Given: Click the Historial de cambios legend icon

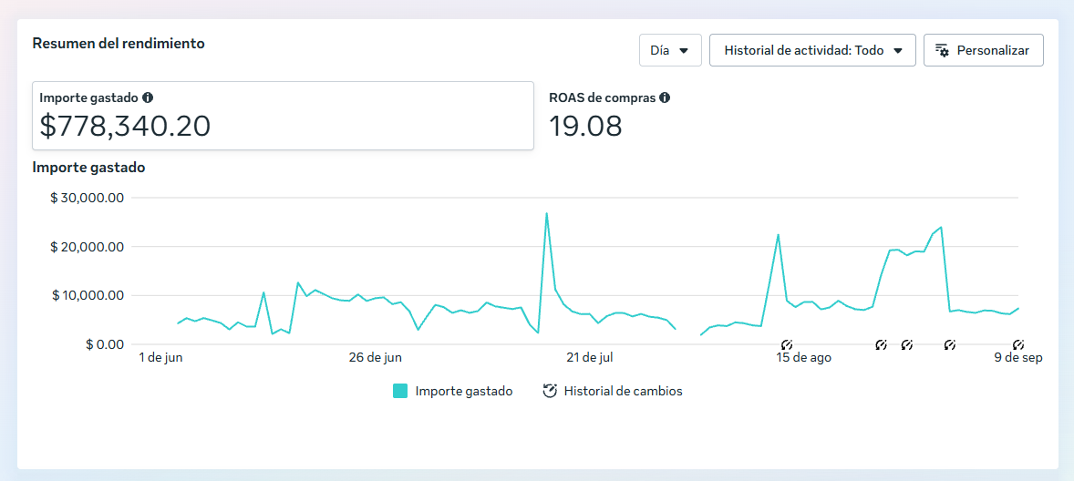Looking at the screenshot, I should tap(550, 392).
